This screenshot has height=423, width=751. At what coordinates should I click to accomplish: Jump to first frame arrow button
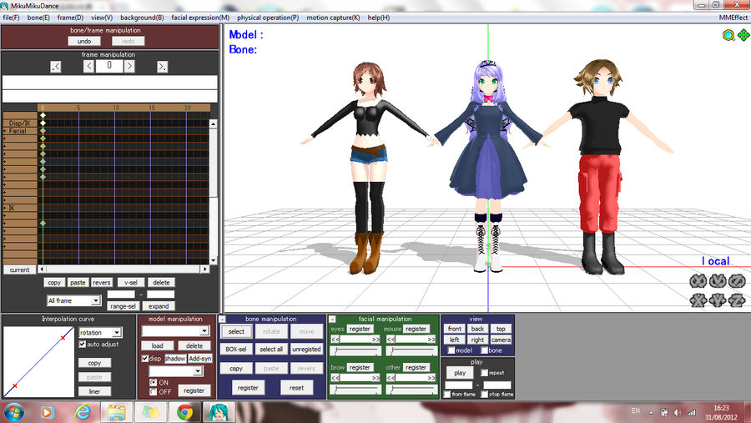(56, 67)
